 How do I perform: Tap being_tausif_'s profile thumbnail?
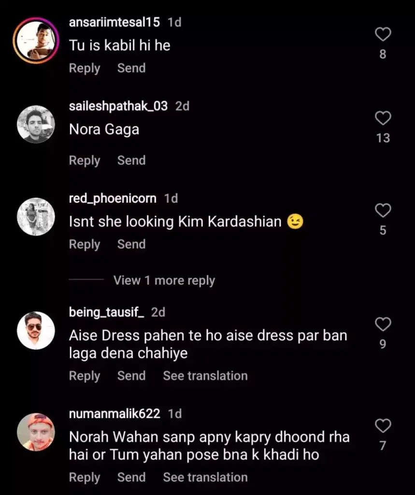(x=35, y=330)
